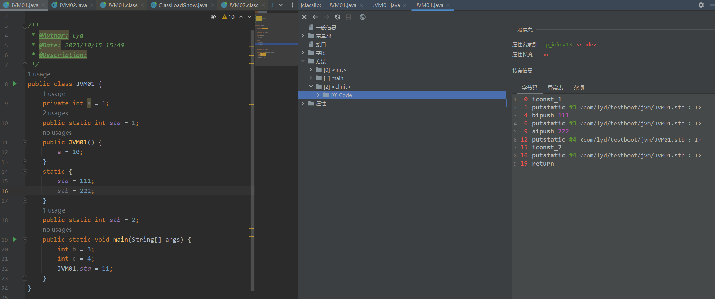The width and height of the screenshot is (715, 299).
Task: Expand the [1] main method node
Action: tap(311, 78)
